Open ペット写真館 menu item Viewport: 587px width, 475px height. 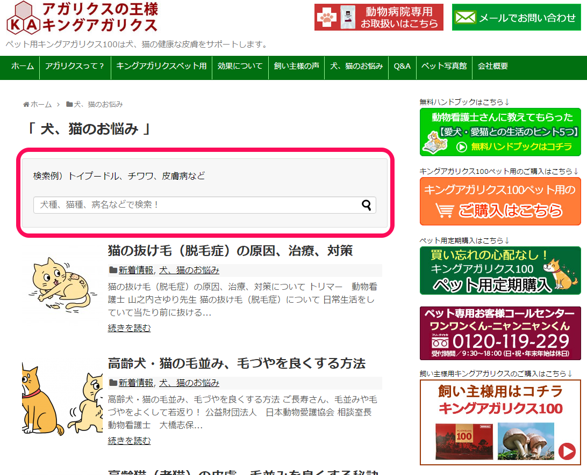click(x=444, y=66)
